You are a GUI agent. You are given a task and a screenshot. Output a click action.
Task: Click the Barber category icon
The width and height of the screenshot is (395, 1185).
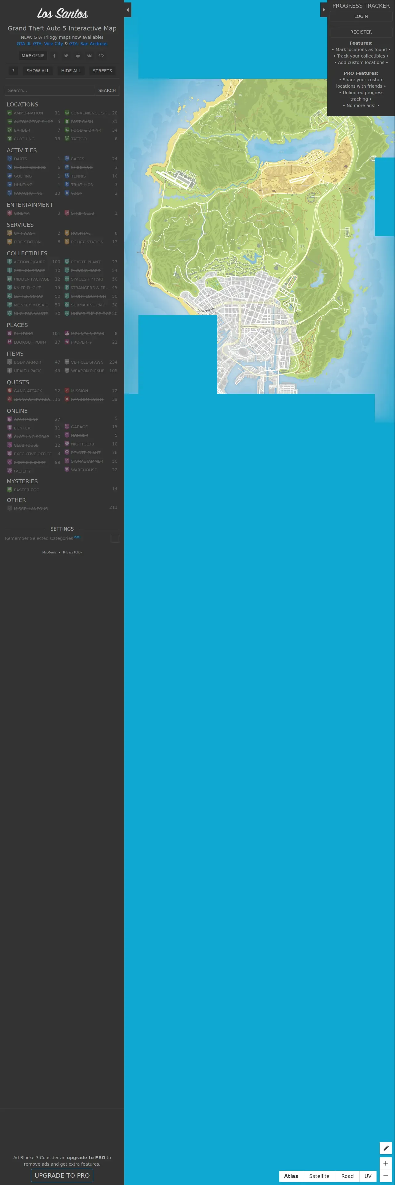pyautogui.click(x=10, y=130)
